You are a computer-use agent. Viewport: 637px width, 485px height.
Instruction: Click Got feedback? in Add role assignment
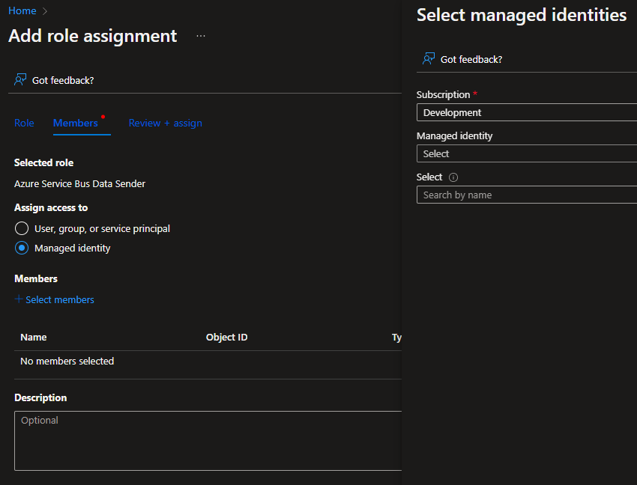tap(63, 80)
